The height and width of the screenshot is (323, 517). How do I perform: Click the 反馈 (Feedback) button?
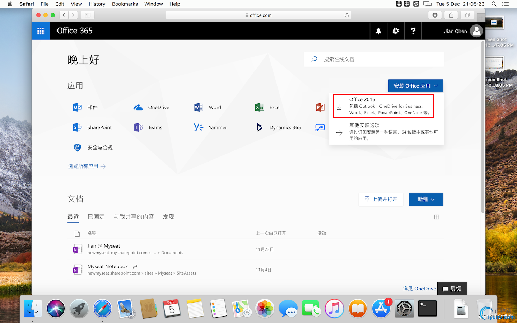click(x=452, y=289)
